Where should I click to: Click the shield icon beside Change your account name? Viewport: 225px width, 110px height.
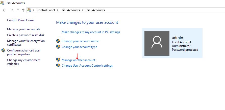click(x=58, y=41)
